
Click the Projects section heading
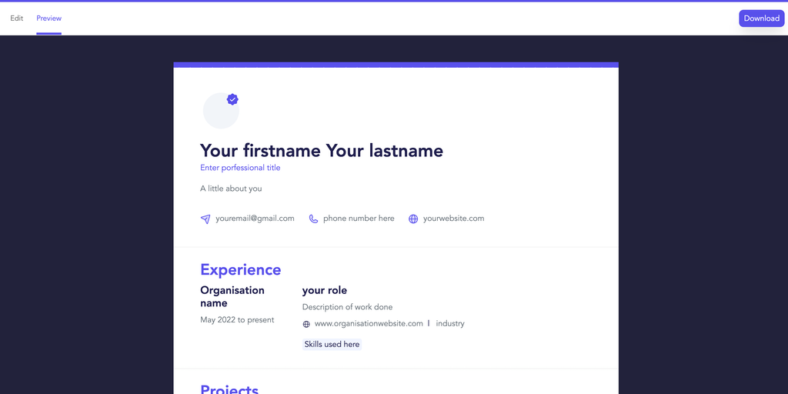coord(229,389)
